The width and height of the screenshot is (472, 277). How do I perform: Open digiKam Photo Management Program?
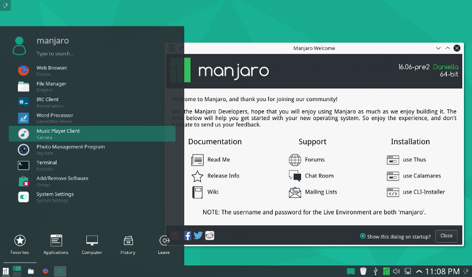tap(92, 149)
